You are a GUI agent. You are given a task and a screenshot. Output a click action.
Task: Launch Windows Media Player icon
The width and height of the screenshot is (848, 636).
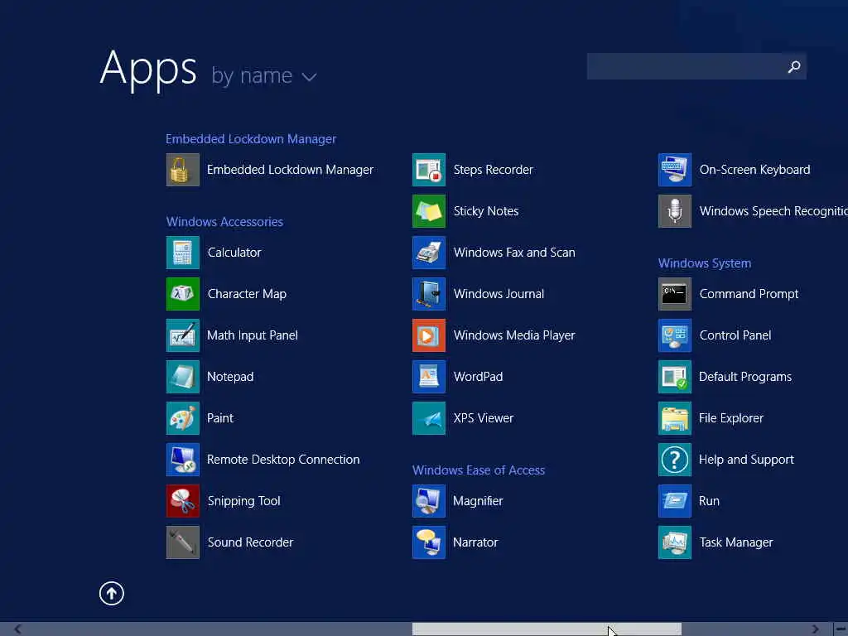click(429, 335)
